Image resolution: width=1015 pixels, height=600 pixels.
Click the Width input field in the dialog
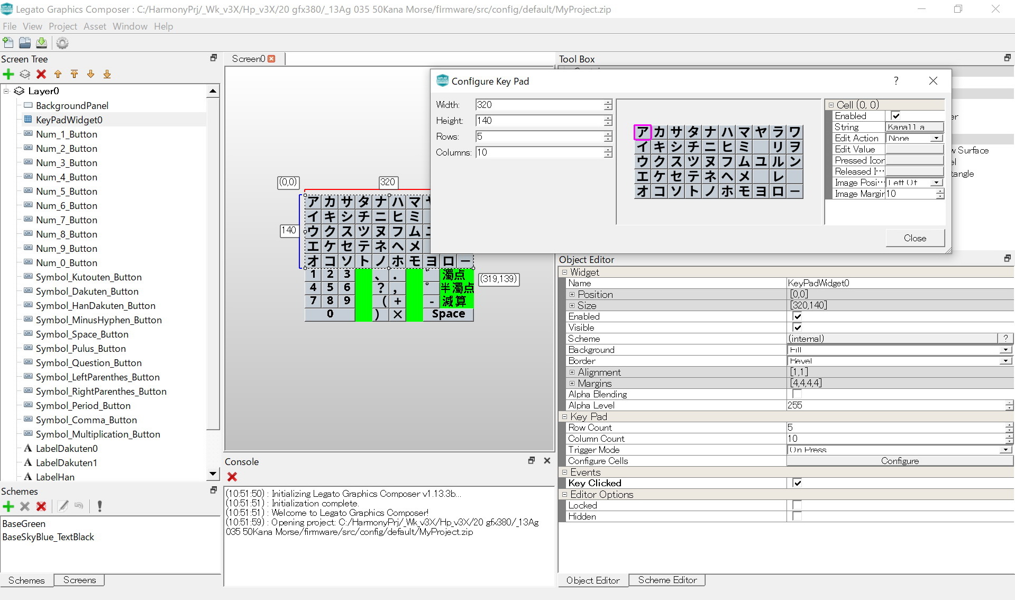point(539,105)
